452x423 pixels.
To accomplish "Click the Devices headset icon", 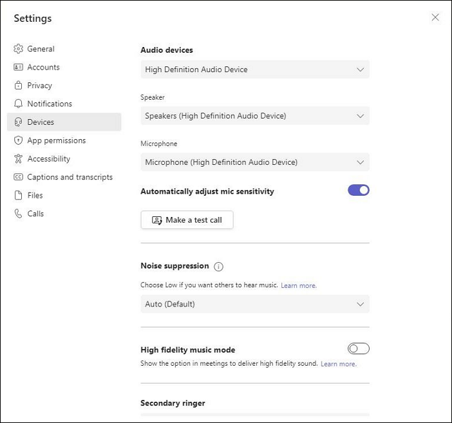I will [x=18, y=122].
